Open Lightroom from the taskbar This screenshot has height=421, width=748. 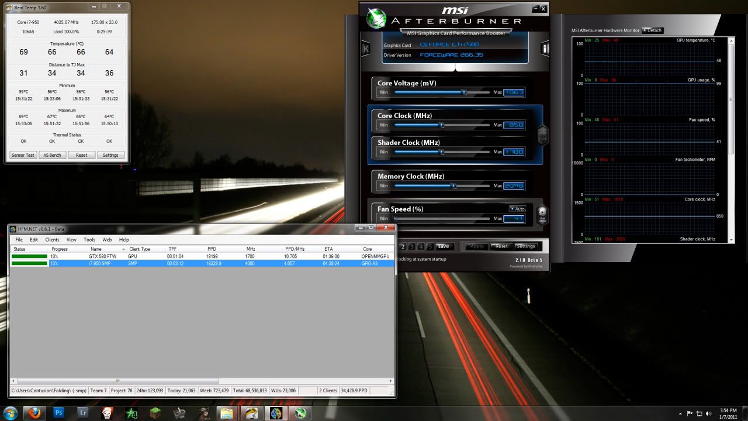click(83, 413)
